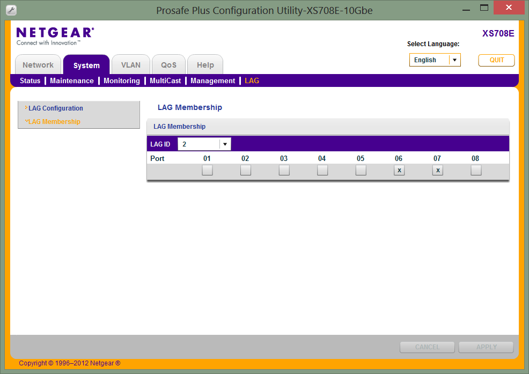Click the QUIT button
529x374 pixels.
coord(496,60)
